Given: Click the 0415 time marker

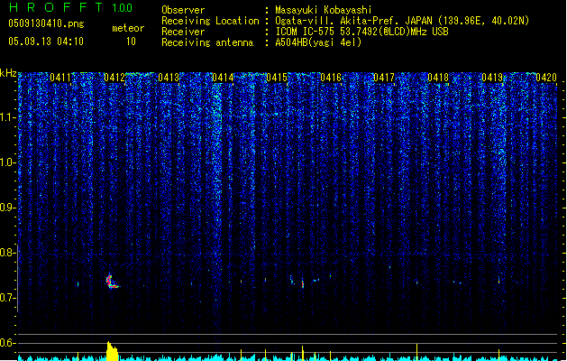Looking at the screenshot, I should pos(277,78).
